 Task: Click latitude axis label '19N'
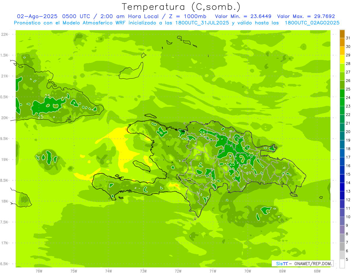[4, 160]
